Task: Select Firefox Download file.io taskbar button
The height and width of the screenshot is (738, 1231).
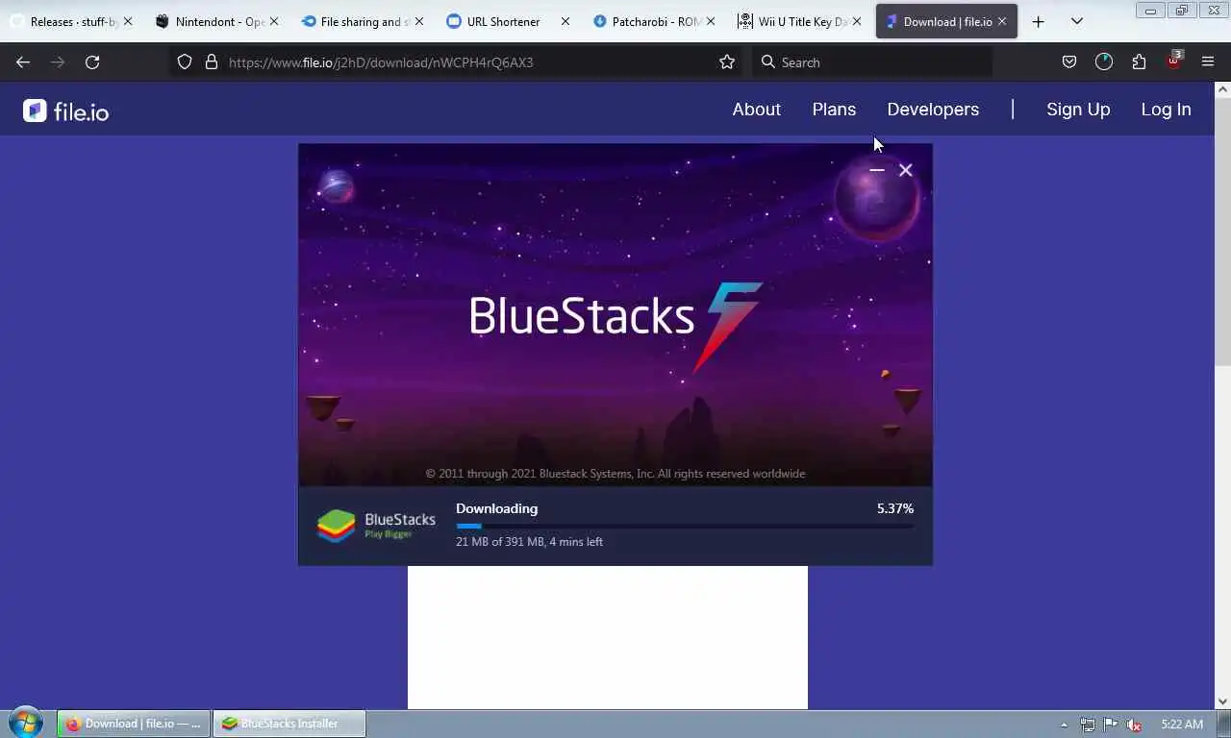Action: (134, 724)
